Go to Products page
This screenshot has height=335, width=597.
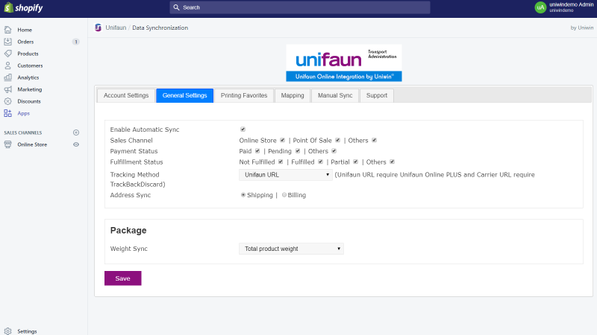tap(28, 54)
